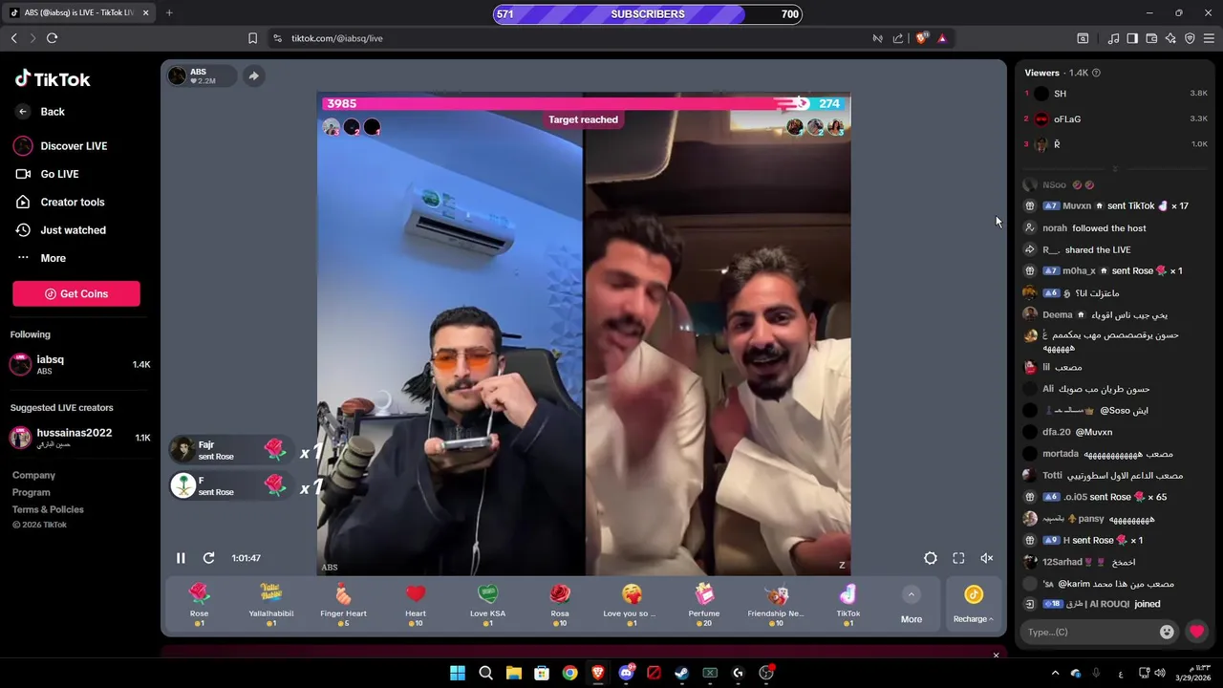
Task: Expand More gifts
Action: point(912,606)
